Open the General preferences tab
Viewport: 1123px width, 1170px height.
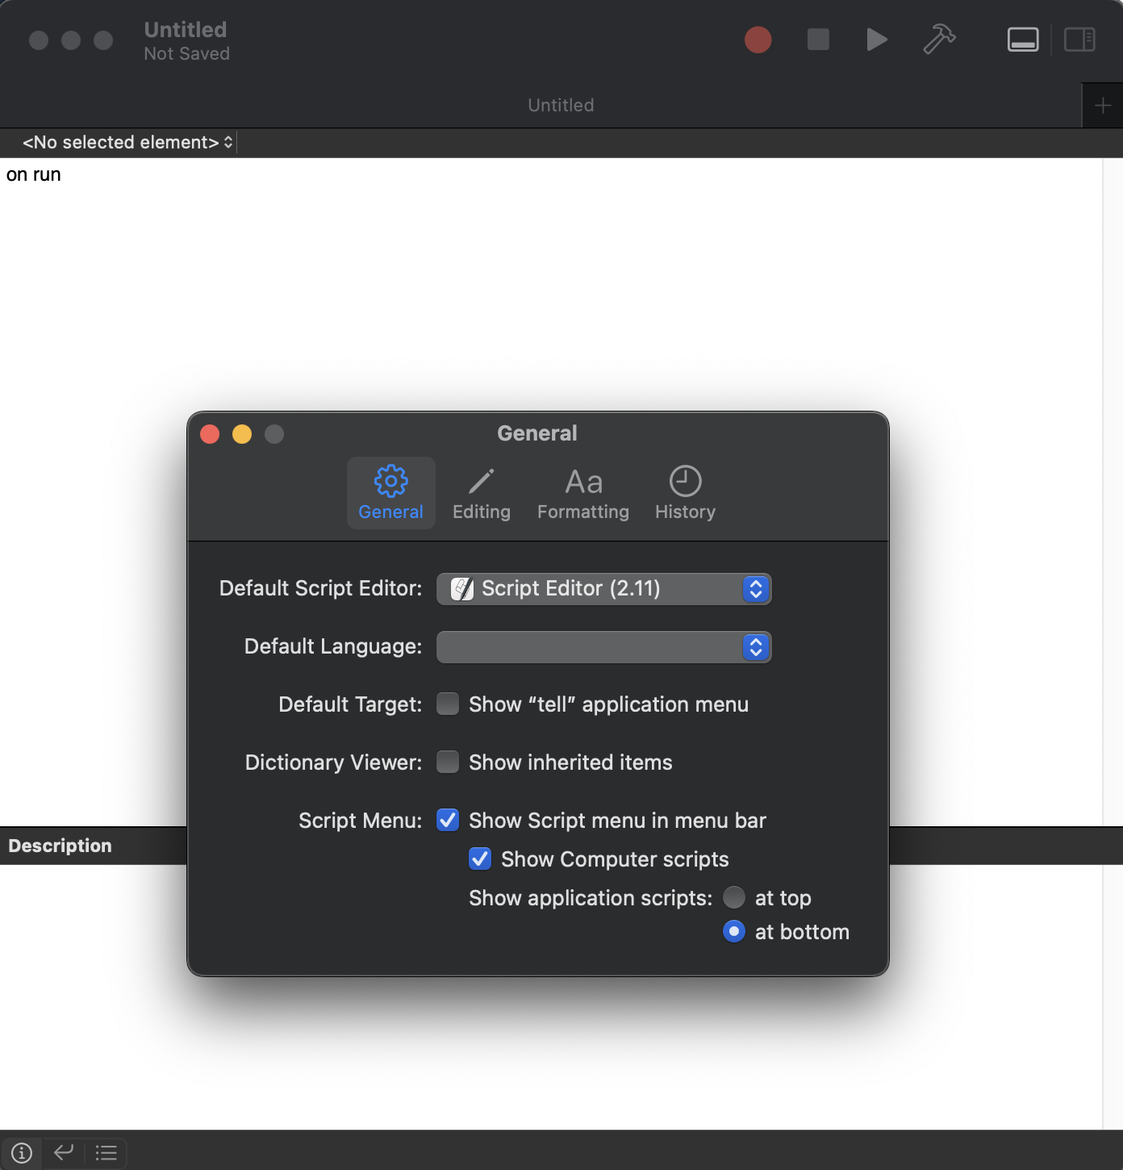(391, 493)
